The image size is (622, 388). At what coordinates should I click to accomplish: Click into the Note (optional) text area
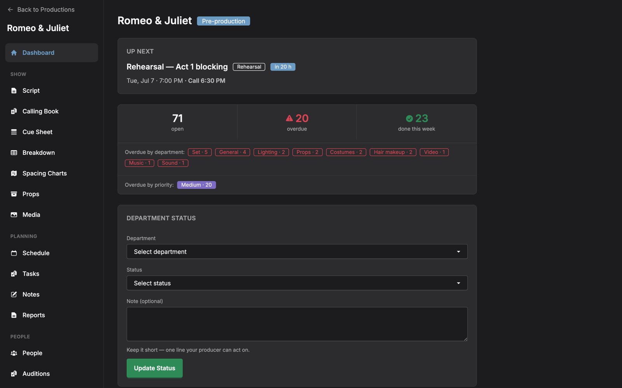(297, 324)
